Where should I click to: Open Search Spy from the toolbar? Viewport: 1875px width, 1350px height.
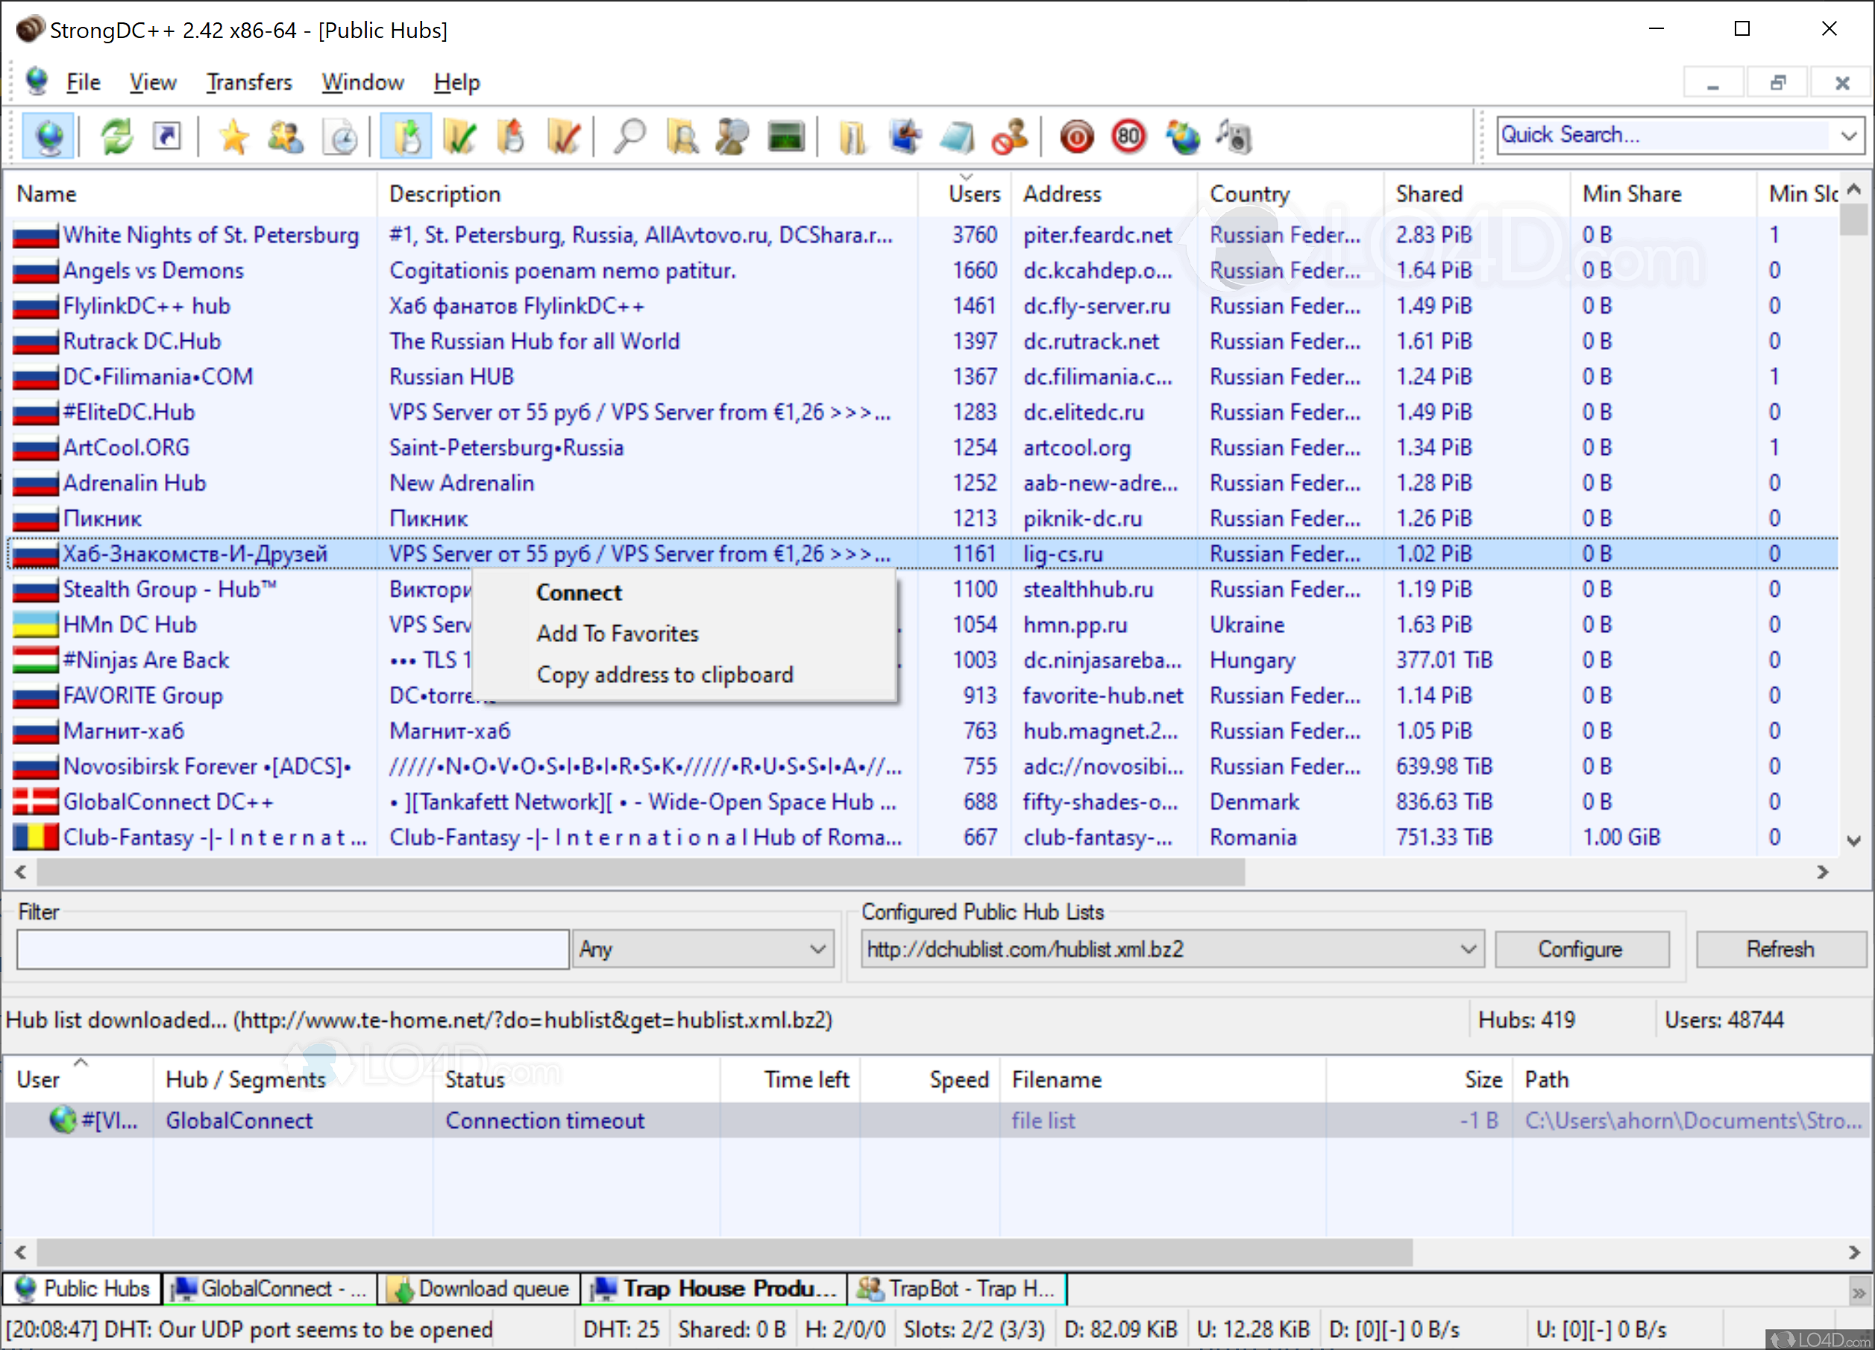pyautogui.click(x=731, y=136)
